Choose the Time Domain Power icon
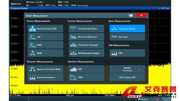The image size is (180, 101). pos(73,29)
